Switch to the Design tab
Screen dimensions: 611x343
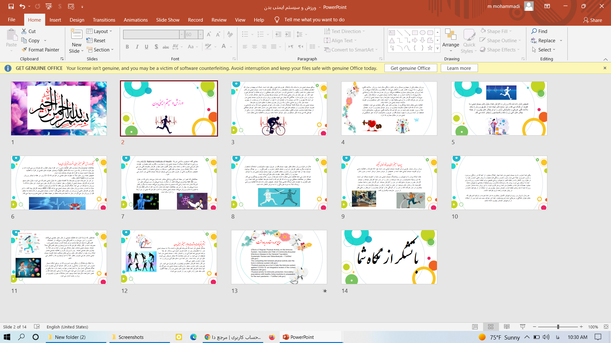pos(77,20)
